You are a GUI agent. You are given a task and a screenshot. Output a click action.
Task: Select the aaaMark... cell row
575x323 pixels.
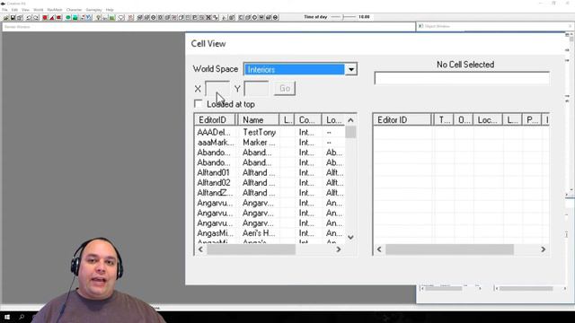coord(270,143)
